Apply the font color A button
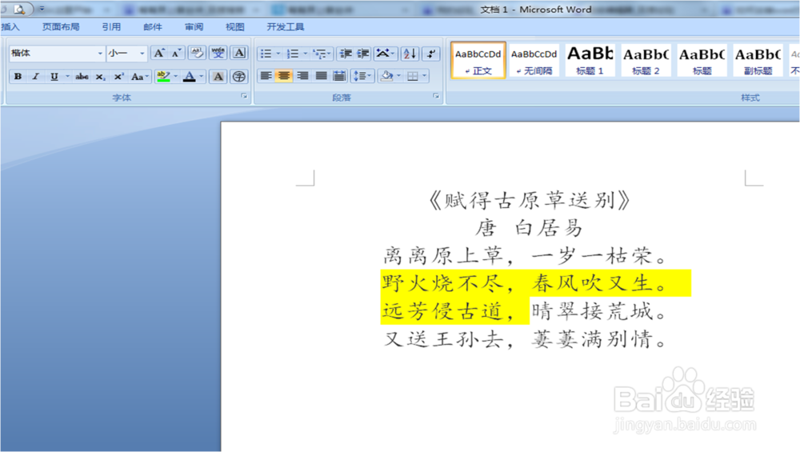Screen dimensions: 800x452 click(x=190, y=77)
